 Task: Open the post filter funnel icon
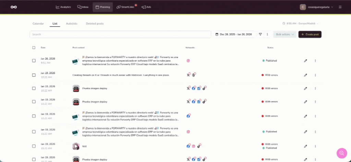[x=261, y=35]
